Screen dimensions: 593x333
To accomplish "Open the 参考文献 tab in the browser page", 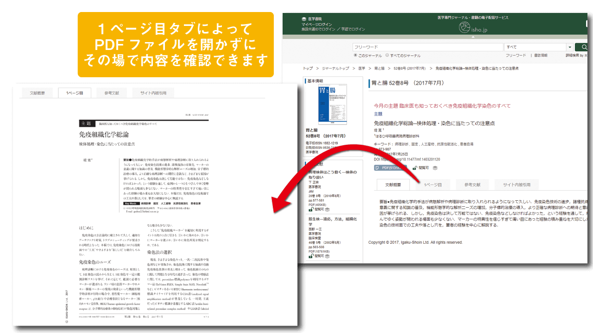I will tap(472, 185).
